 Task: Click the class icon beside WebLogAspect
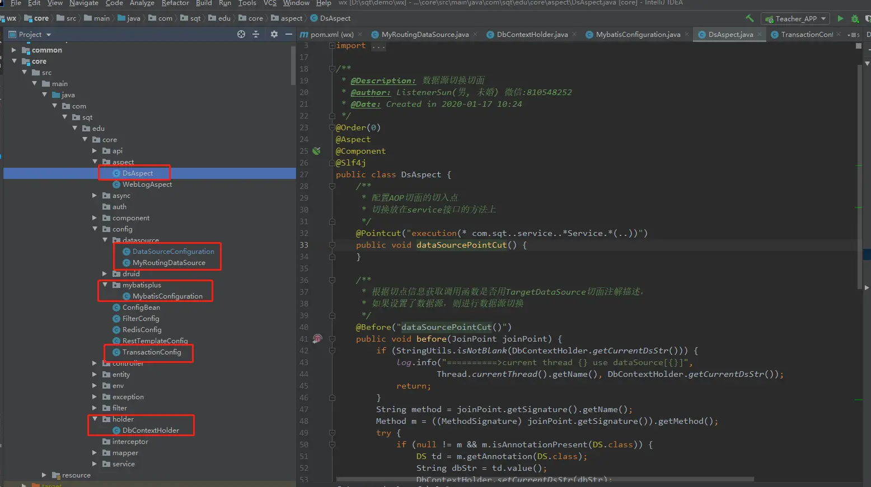(116, 185)
